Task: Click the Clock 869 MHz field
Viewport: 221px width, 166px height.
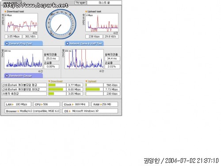Action: point(76,104)
